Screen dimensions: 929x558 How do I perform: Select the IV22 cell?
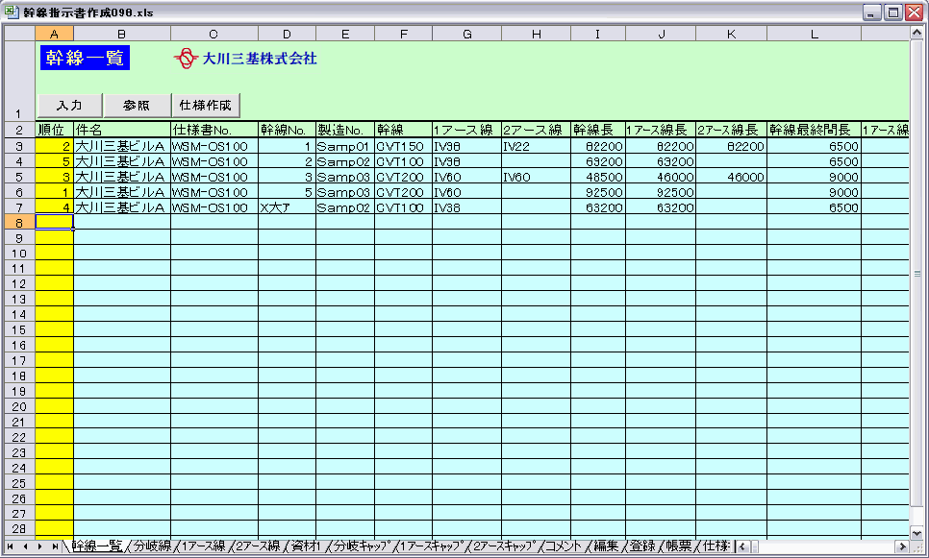click(x=537, y=146)
